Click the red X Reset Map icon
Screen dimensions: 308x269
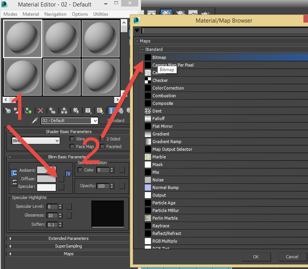pos(41,111)
